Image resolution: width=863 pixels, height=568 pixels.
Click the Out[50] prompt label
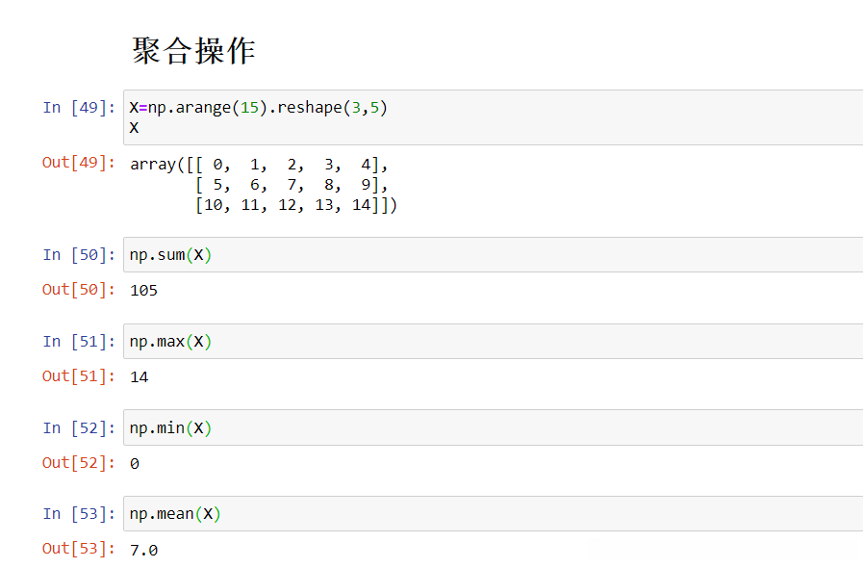(x=79, y=290)
